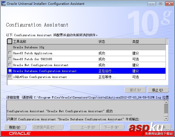Image resolution: width=175 pixels, height=137 pixels.
Task: Click the 帮助(H) help button
Action: point(15,127)
